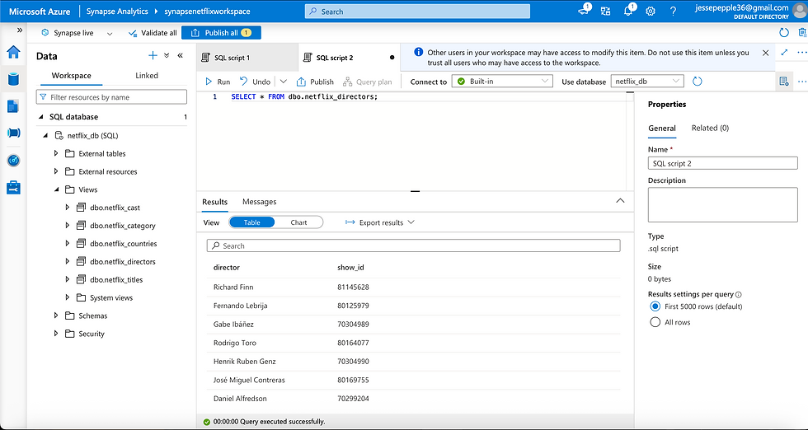Select the dbo.netflix_titles view
This screenshot has width=808, height=430.
click(116, 279)
